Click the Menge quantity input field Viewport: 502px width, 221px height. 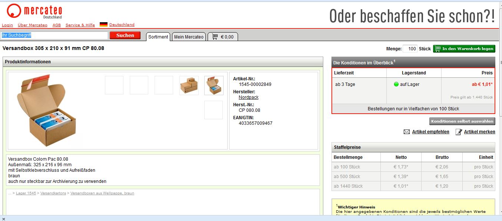pos(410,49)
